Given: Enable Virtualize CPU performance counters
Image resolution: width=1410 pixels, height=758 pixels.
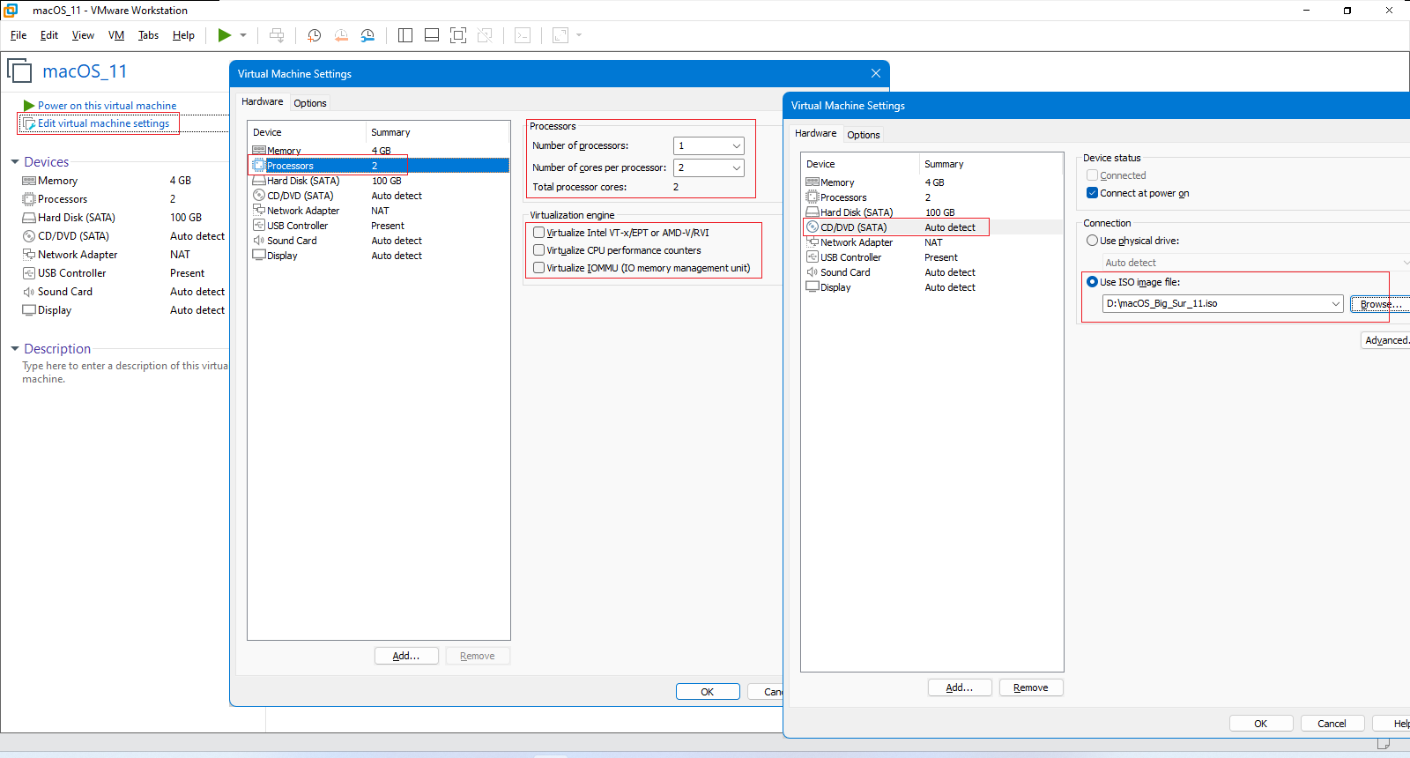Looking at the screenshot, I should click(538, 250).
